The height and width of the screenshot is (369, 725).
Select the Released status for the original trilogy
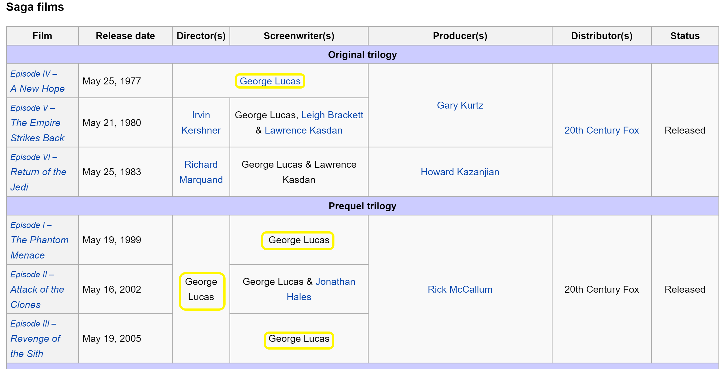685,130
